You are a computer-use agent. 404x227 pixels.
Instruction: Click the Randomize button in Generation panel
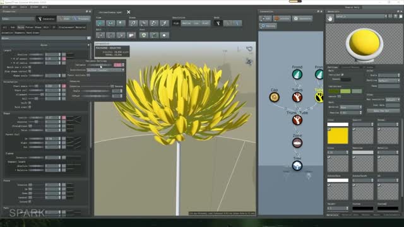coord(302,18)
